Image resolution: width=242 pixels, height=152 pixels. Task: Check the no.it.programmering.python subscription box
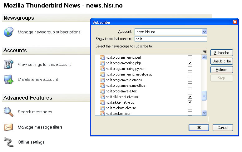coord(190,69)
